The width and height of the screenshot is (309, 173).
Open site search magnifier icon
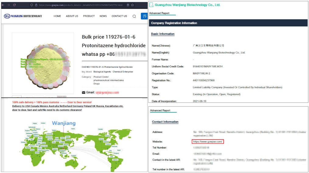coord(134,16)
